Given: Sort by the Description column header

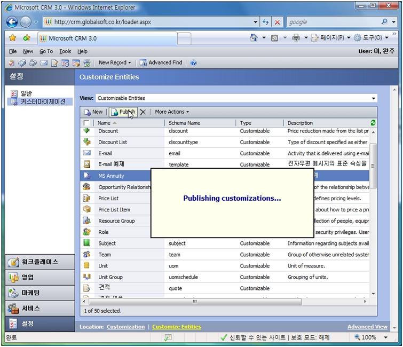Looking at the screenshot, I should point(300,123).
